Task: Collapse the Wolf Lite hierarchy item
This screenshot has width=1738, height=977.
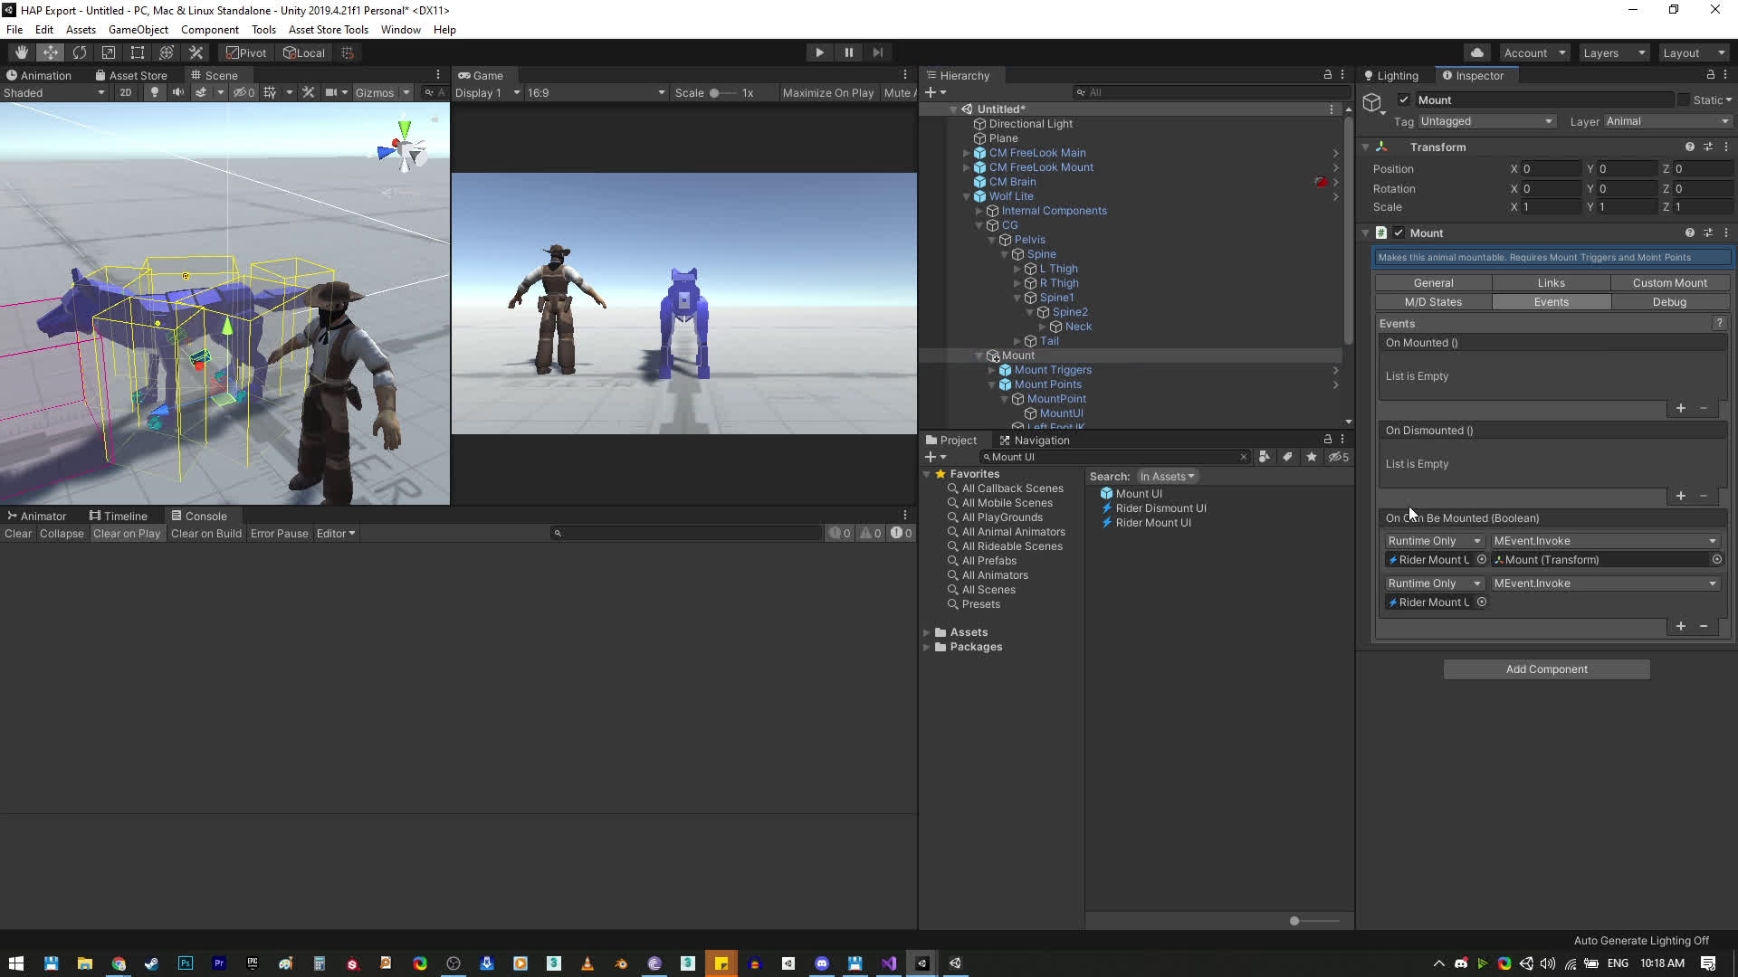Action: point(967,196)
